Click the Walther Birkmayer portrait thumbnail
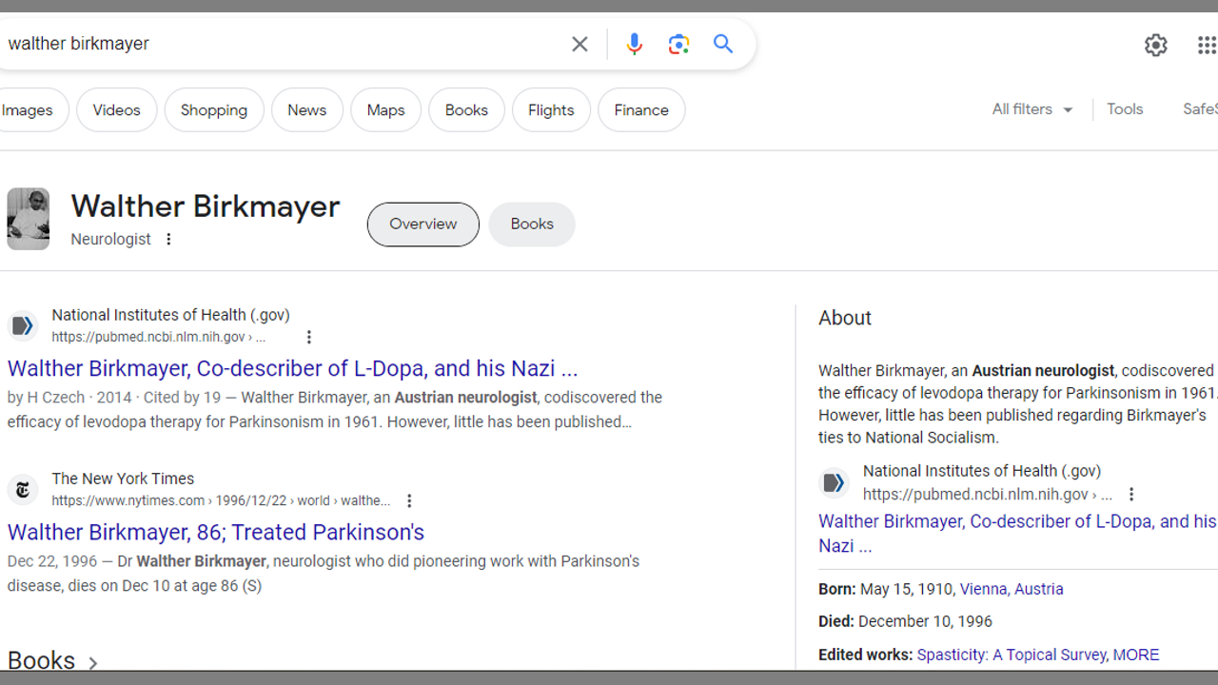1218x685 pixels. 29,219
